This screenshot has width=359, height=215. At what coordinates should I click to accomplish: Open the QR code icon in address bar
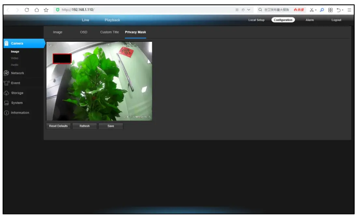click(237, 10)
